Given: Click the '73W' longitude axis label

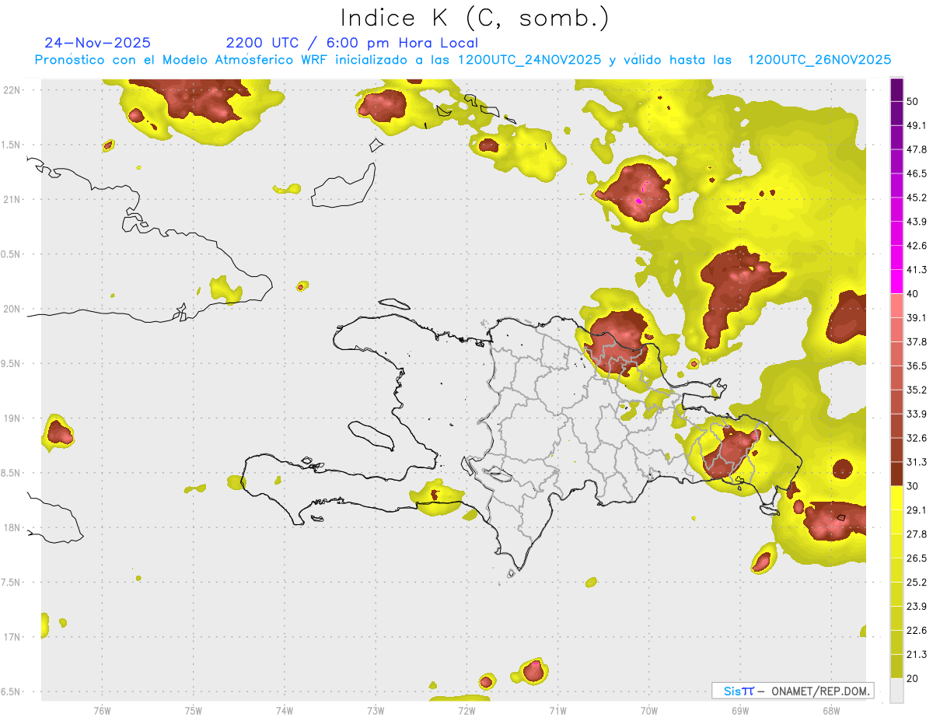Looking at the screenshot, I should (x=376, y=710).
